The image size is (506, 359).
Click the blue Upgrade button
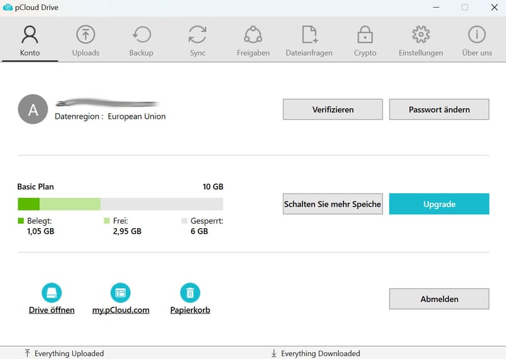(439, 204)
